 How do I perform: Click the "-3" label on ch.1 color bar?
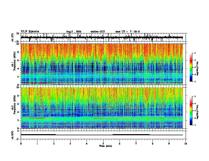point(194,53)
